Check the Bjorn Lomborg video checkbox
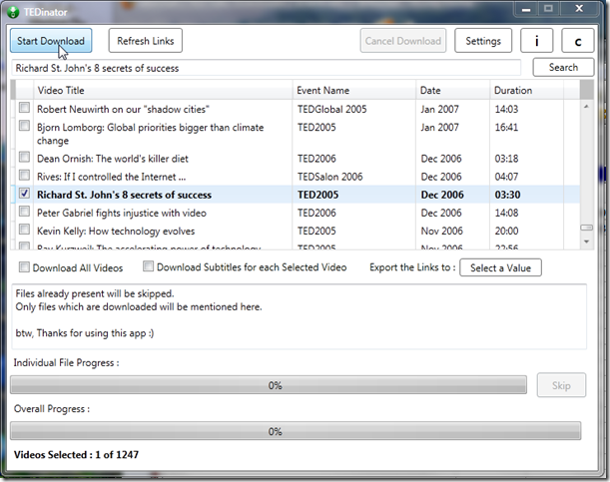Screen dimensions: 610x482 click(24, 125)
